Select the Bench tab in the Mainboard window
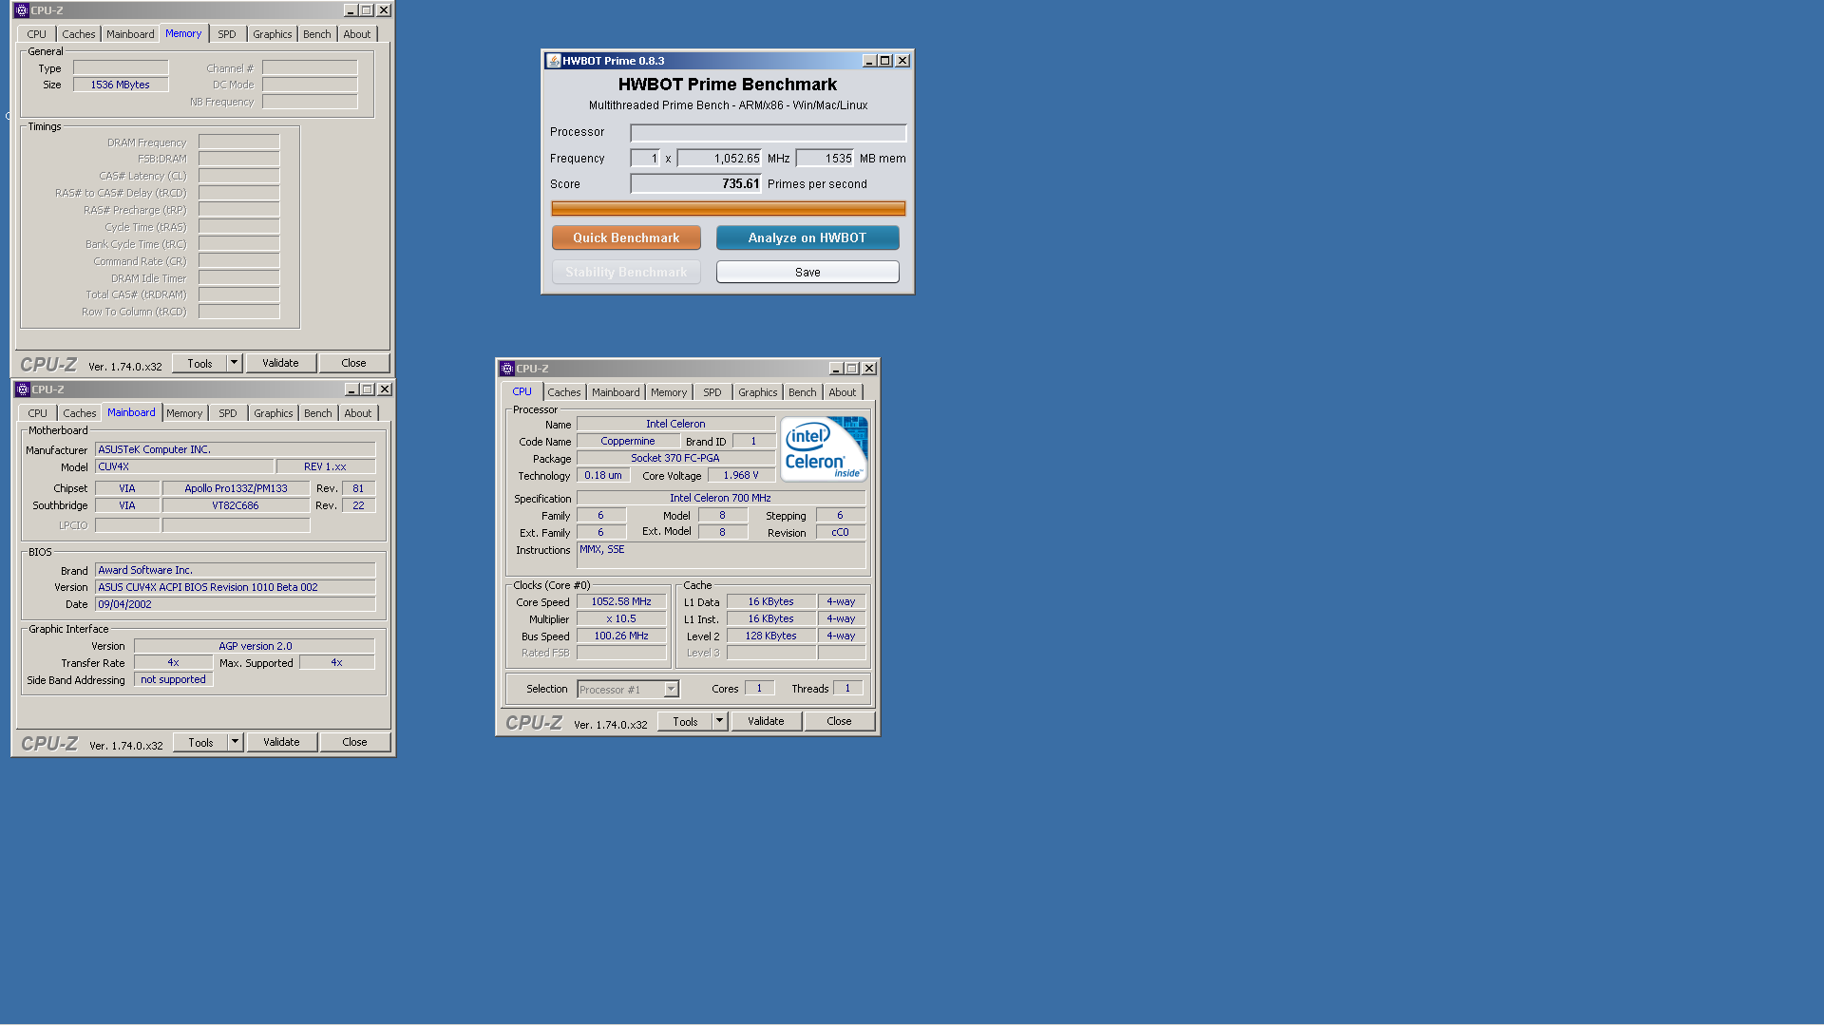Viewport: 1824px width, 1026px height. (318, 413)
